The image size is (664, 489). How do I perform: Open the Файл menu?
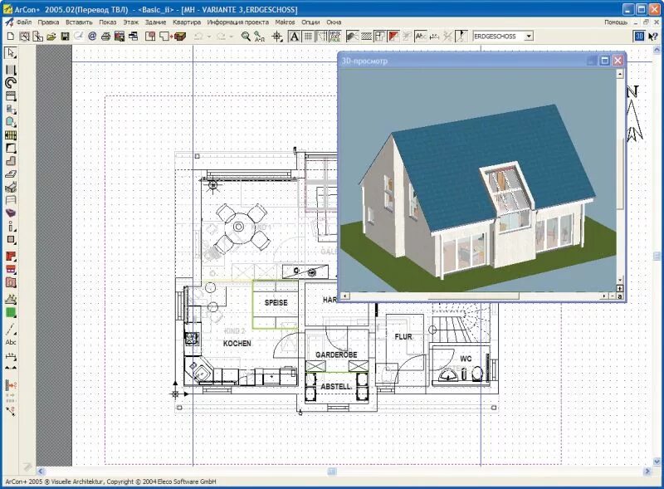(24, 22)
